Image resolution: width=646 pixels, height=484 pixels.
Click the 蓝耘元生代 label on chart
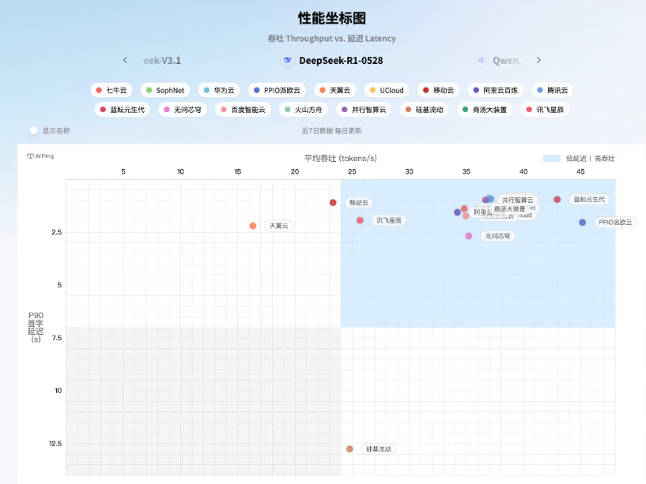(590, 200)
